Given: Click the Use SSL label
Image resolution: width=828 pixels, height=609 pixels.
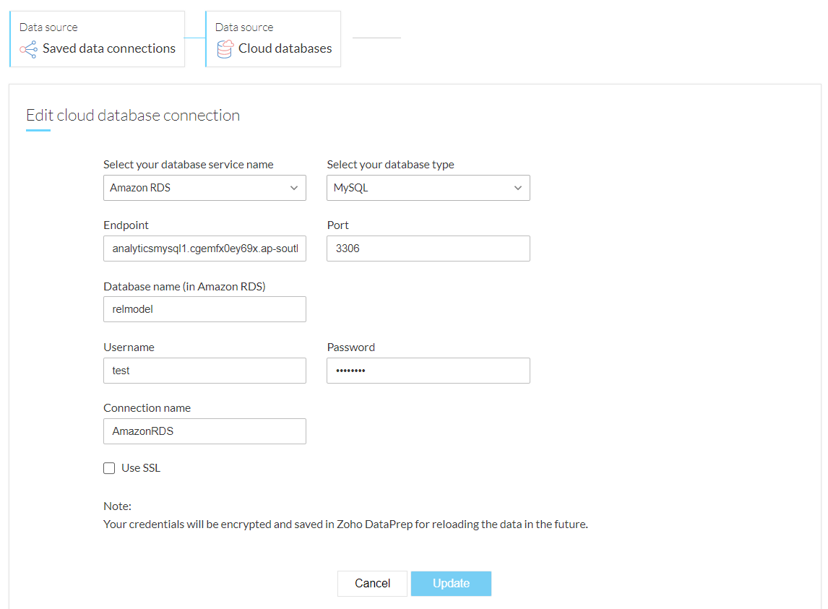Looking at the screenshot, I should (141, 468).
